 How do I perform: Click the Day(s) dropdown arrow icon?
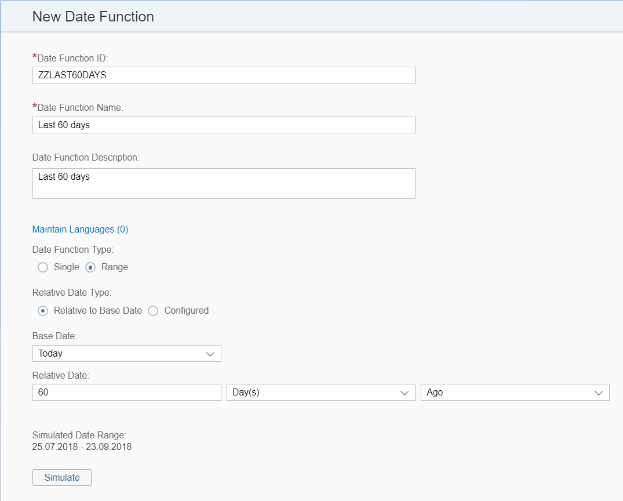(x=405, y=392)
